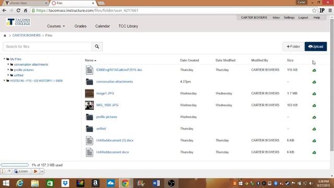Viewport: 334px width, 188px height.
Task: Select My Files in the folder tree
Action: coord(16,59)
